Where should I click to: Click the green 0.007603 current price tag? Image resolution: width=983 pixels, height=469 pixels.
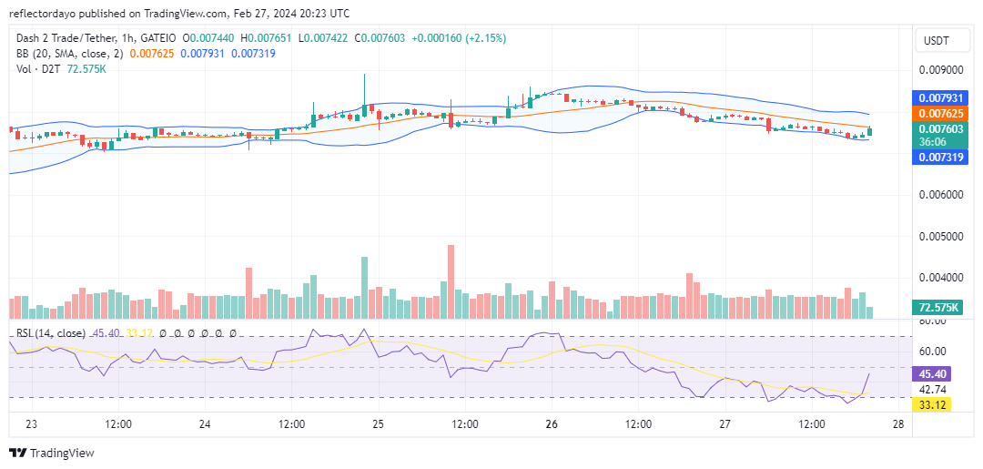pyautogui.click(x=937, y=129)
